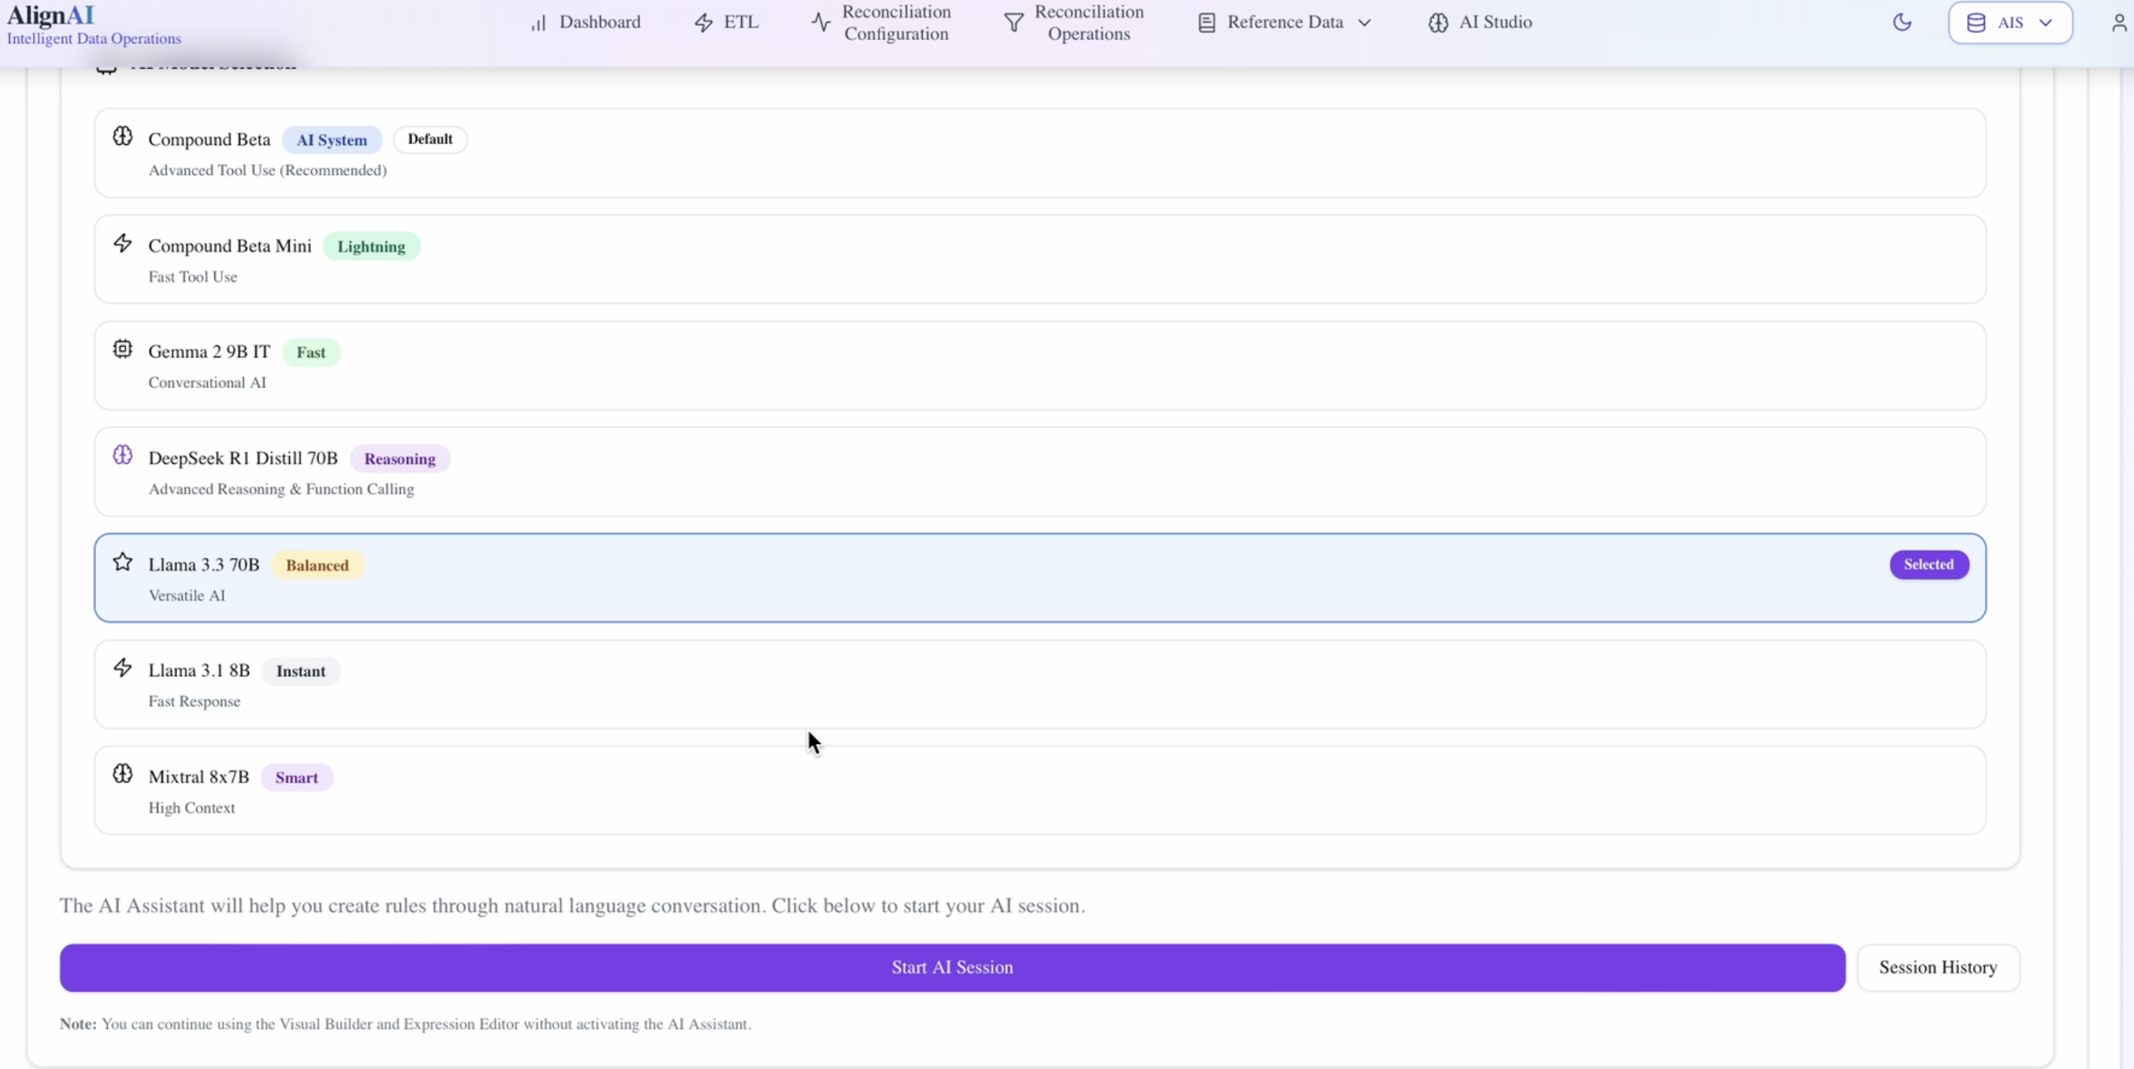Screen dimensions: 2134x1069
Task: Click the chip icon on Gemma 2 9B IT
Action: click(x=122, y=349)
